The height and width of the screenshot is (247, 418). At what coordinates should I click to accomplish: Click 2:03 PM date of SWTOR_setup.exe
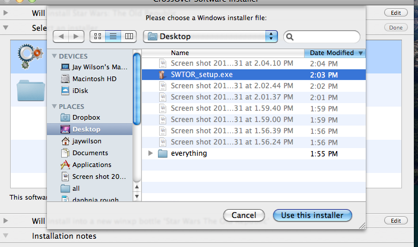coord(324,75)
